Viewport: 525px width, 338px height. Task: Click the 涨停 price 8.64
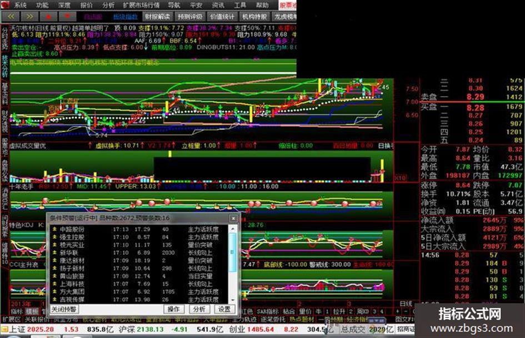tap(463, 185)
